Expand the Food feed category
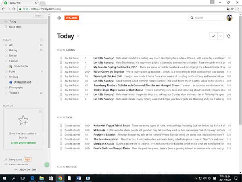The image size is (242, 182). pos(6,71)
